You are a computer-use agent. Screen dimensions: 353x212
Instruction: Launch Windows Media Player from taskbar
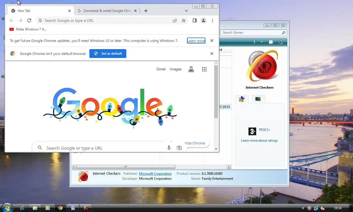[x=48, y=208]
